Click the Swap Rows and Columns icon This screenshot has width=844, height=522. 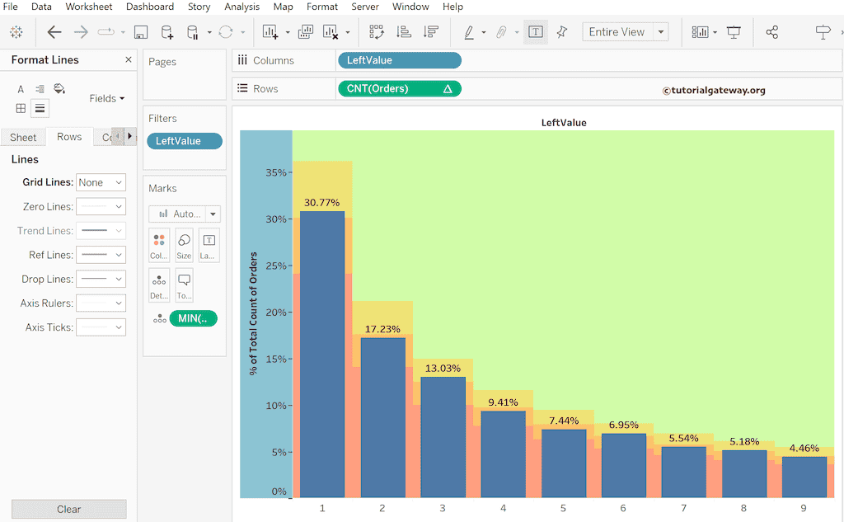tap(377, 32)
